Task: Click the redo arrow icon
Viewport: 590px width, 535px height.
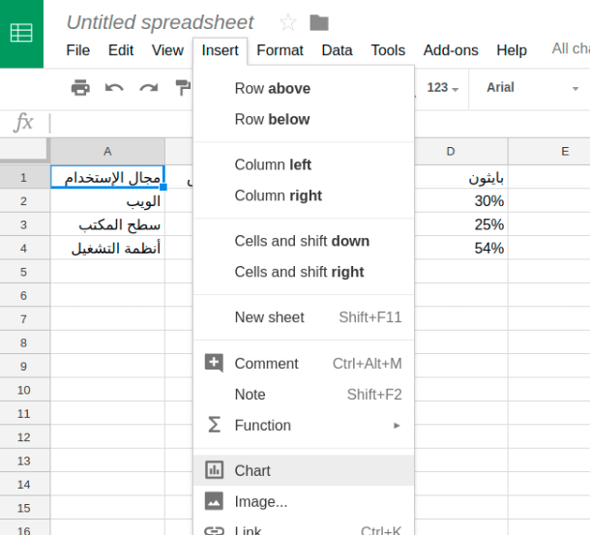Action: (x=149, y=88)
